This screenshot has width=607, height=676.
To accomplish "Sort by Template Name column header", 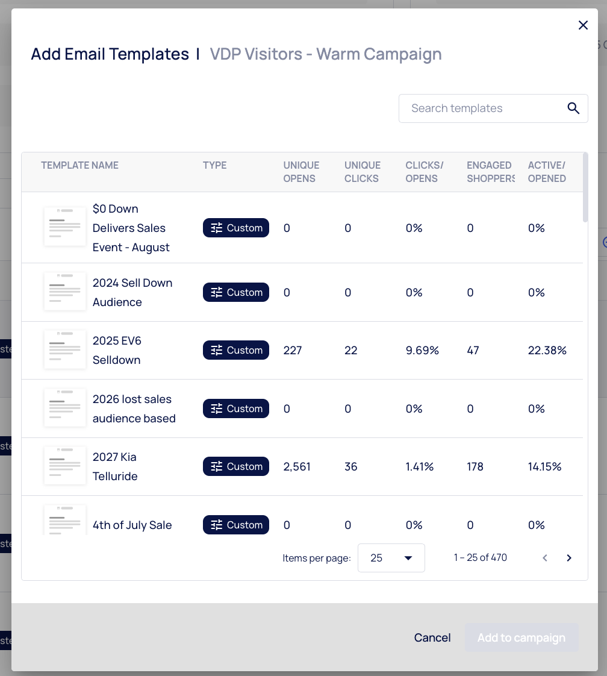I will tap(79, 165).
